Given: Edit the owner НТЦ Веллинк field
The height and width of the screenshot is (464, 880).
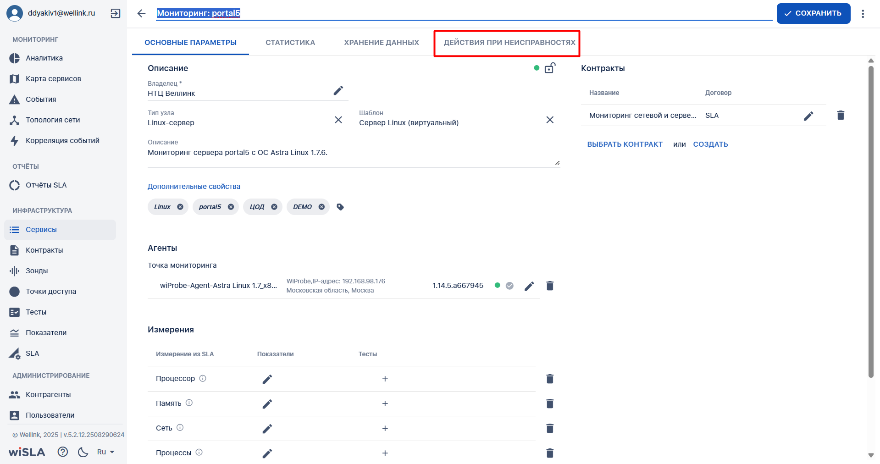Looking at the screenshot, I should [x=338, y=90].
